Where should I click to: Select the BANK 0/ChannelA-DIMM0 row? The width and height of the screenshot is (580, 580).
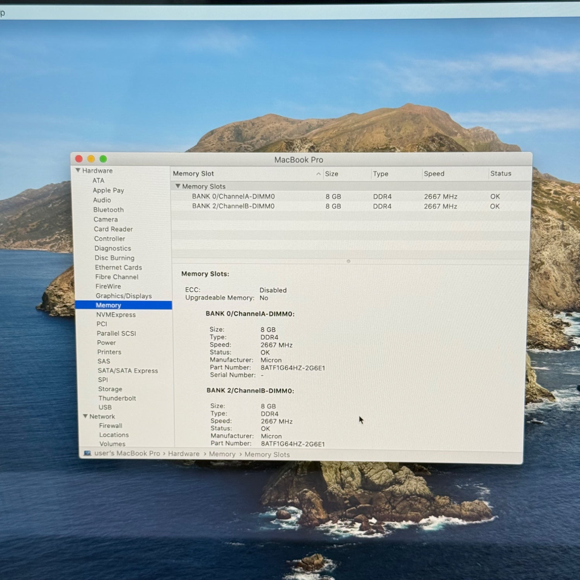point(233,196)
